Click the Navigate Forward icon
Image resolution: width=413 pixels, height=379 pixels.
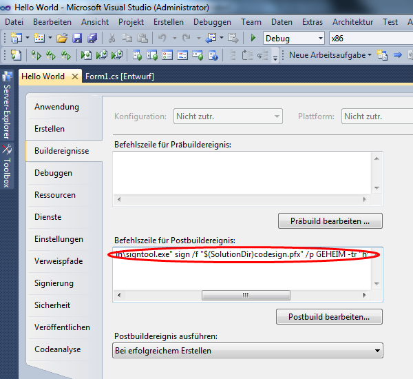pos(233,38)
